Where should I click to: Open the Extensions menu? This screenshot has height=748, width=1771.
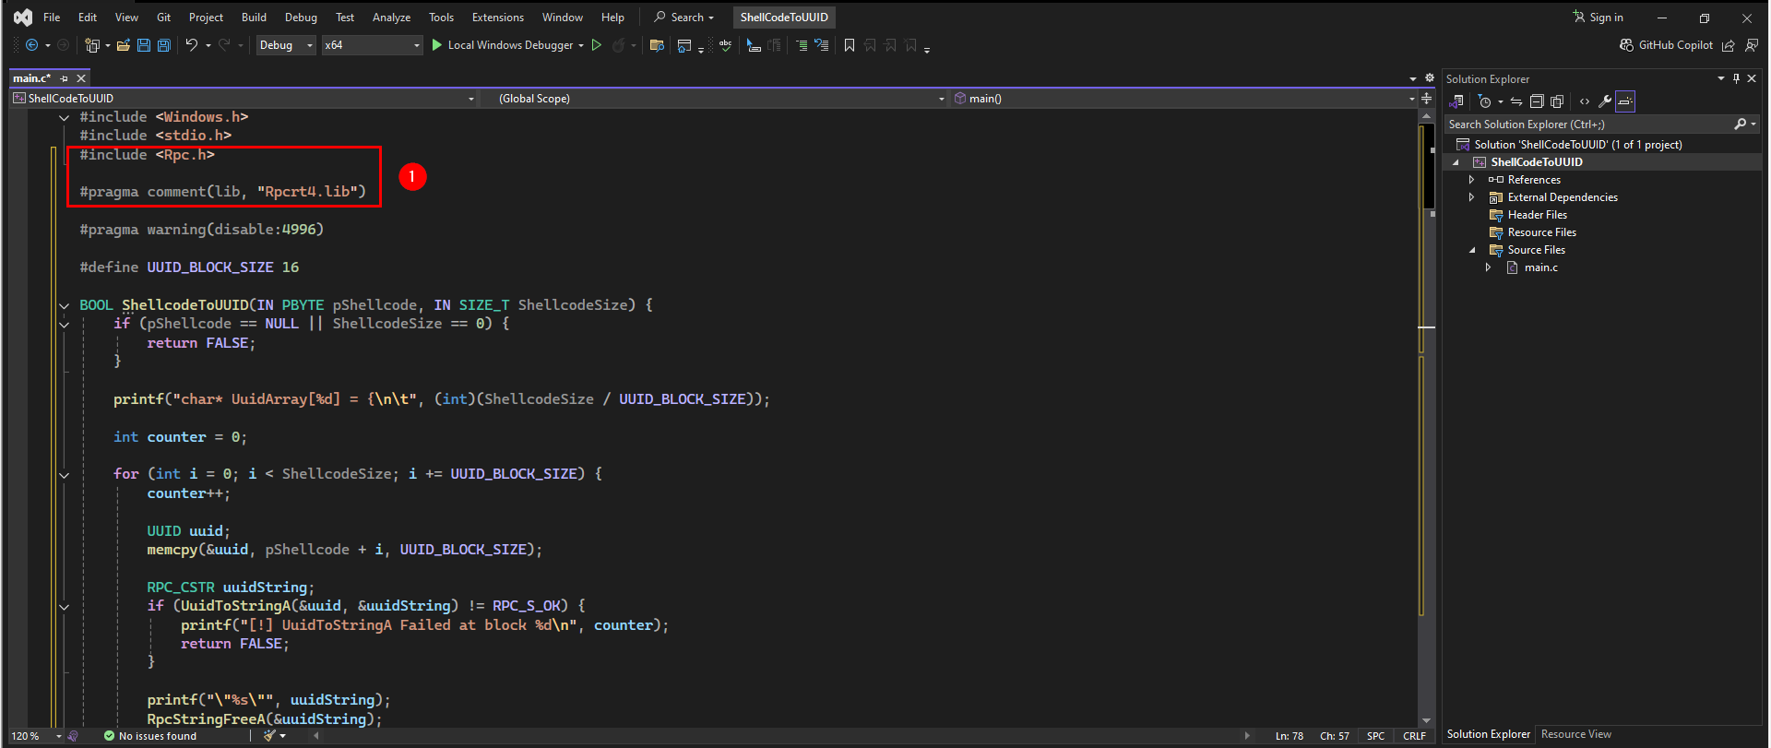point(497,18)
